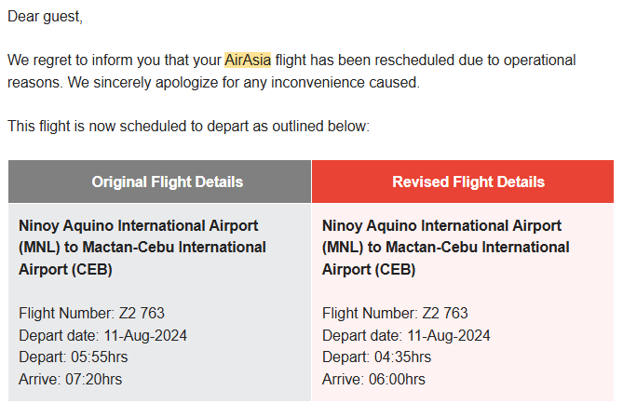The width and height of the screenshot is (623, 404).
Task: Click the highlighted AirAsia word
Action: coord(248,60)
